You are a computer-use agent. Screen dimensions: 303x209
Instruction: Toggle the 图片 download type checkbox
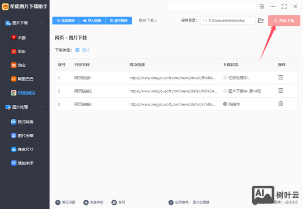click(77, 50)
